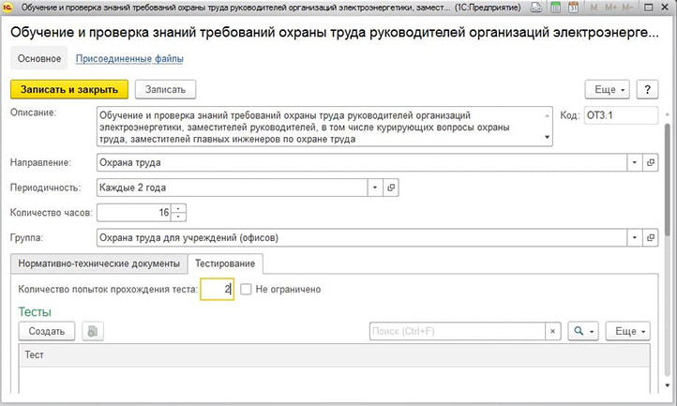Click the Создать button in Тесты
Viewport: 677px width, 406px height.
click(x=47, y=331)
